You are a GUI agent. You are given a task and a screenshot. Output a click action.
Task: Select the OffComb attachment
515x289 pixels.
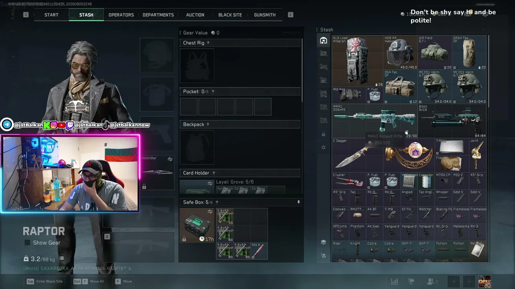click(340, 232)
